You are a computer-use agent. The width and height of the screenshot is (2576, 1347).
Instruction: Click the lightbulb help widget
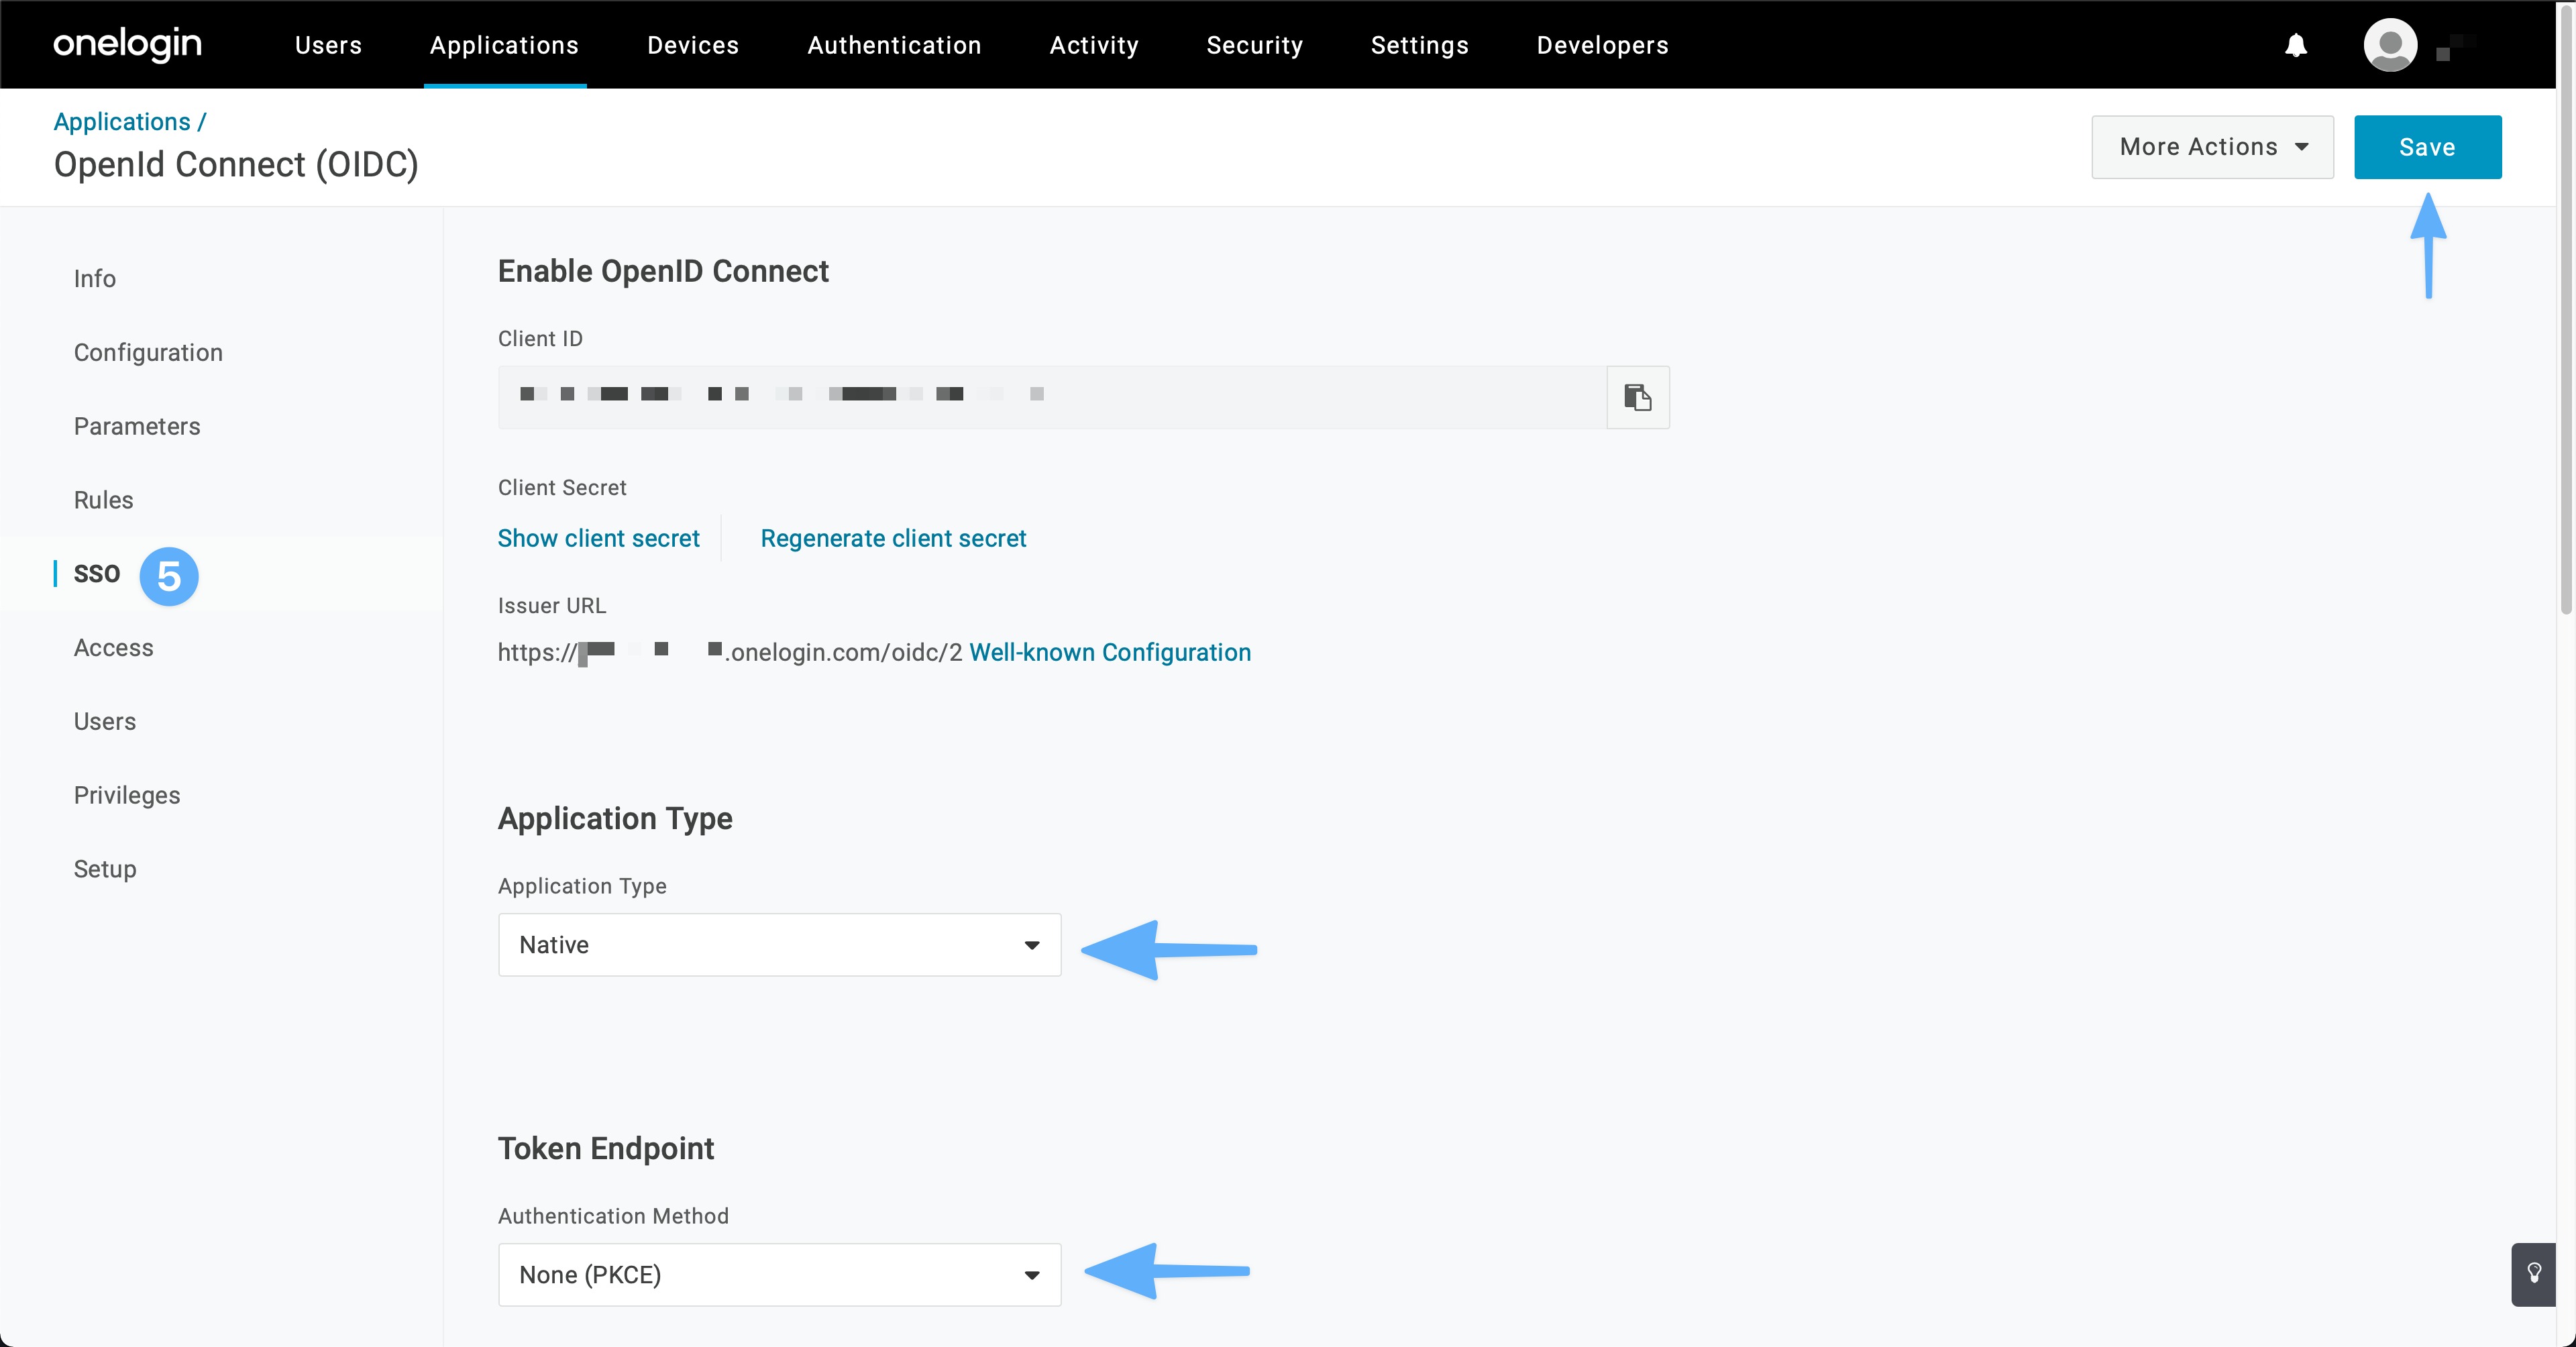(x=2534, y=1274)
